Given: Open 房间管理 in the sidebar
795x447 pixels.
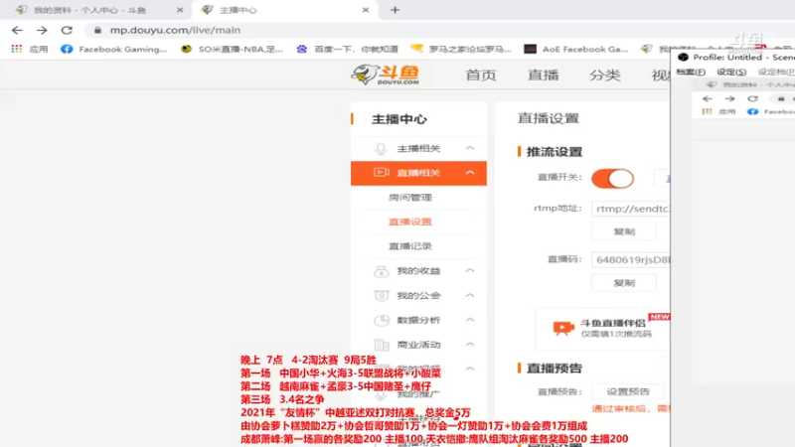Looking at the screenshot, I should tap(410, 198).
